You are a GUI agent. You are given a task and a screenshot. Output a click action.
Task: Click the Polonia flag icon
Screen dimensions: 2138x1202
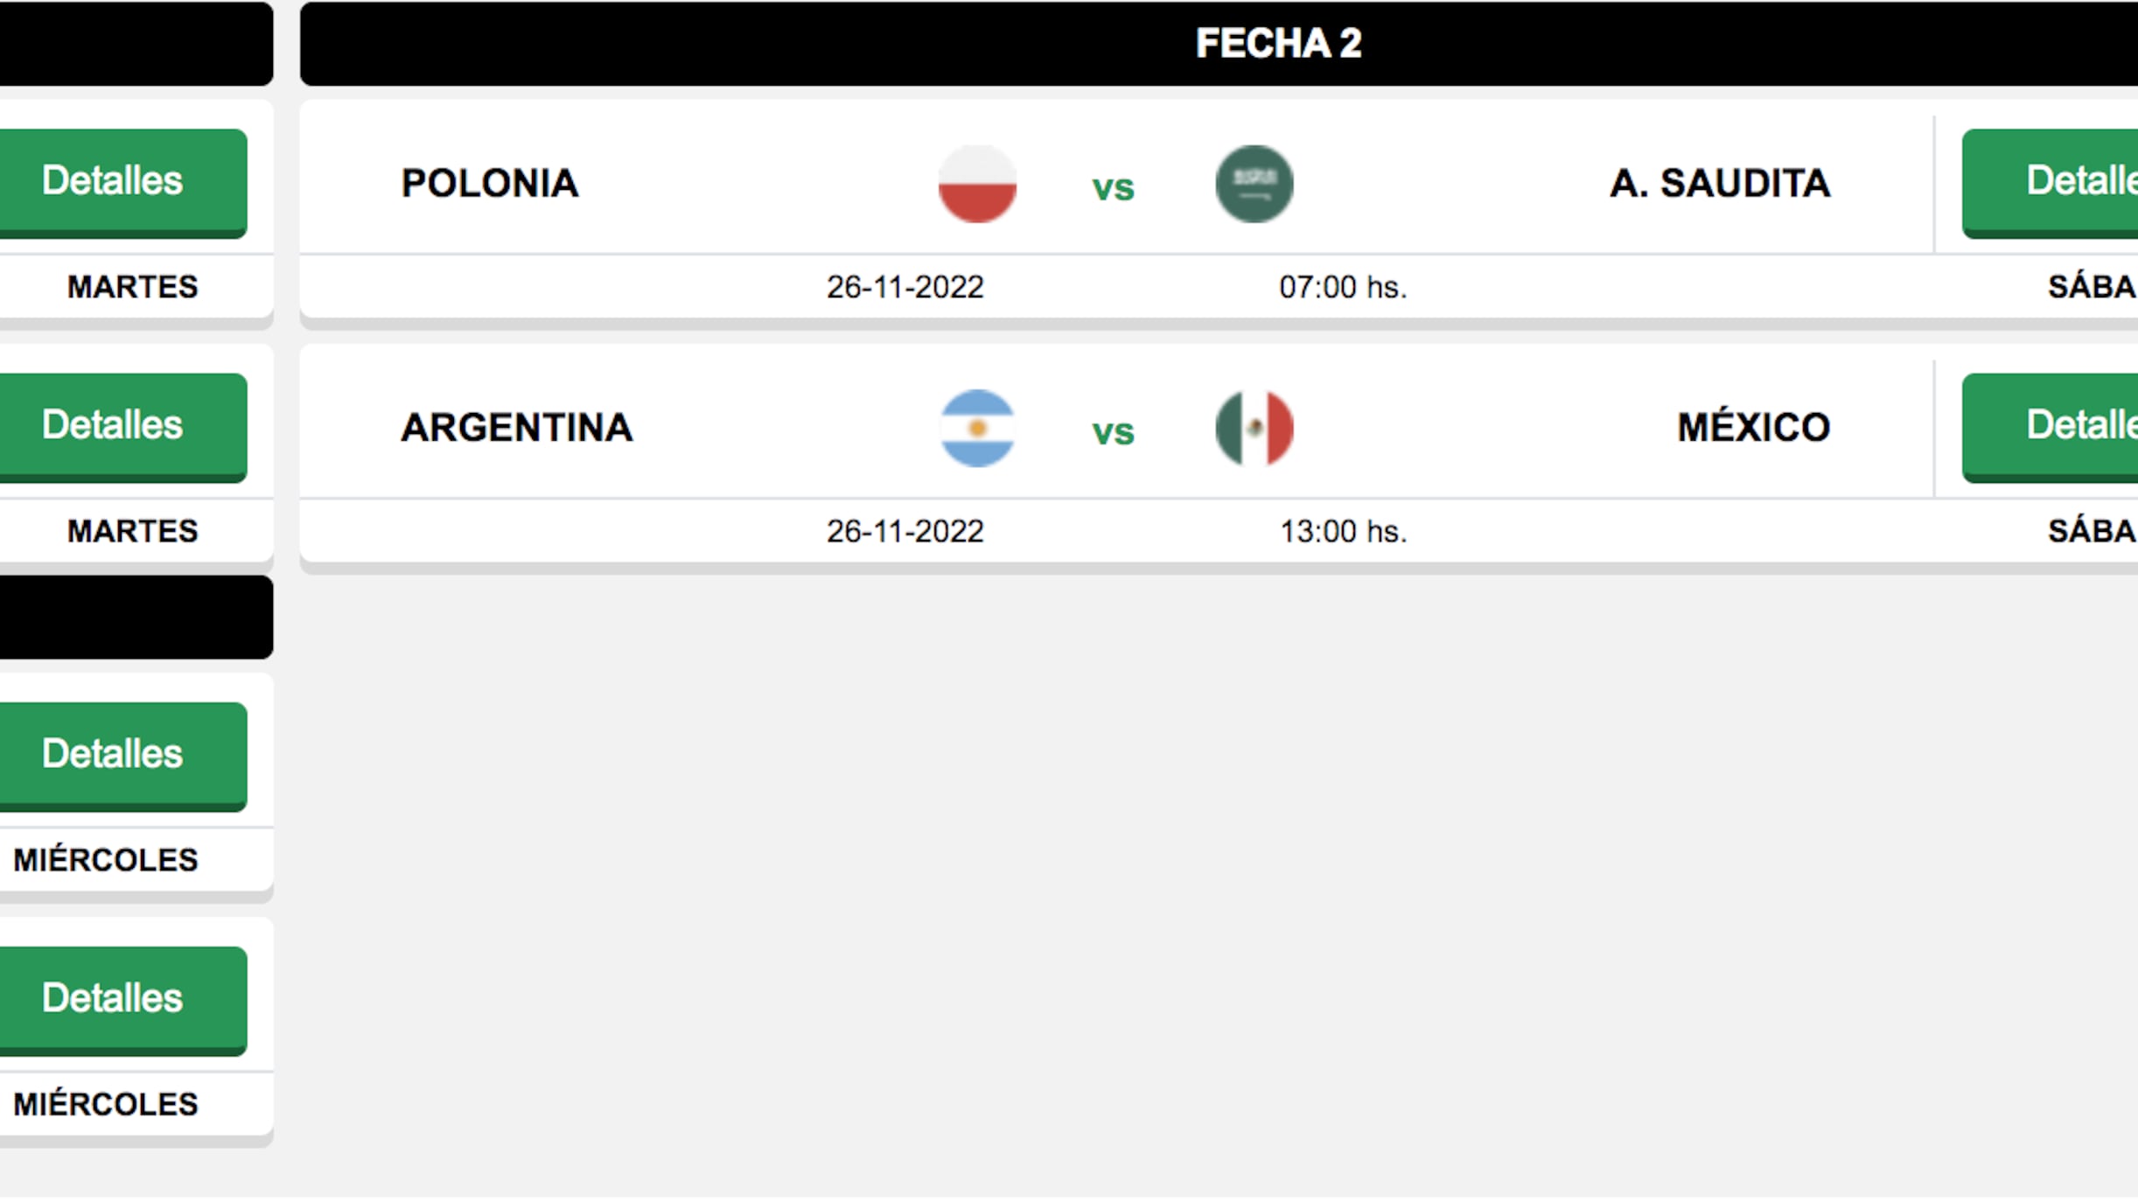click(978, 184)
